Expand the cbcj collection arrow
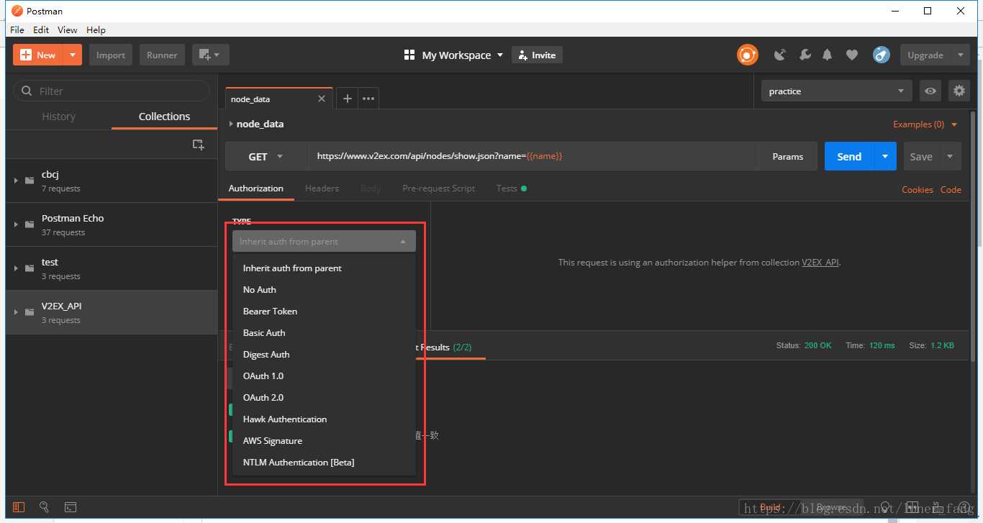Image resolution: width=983 pixels, height=523 pixels. tap(15, 181)
